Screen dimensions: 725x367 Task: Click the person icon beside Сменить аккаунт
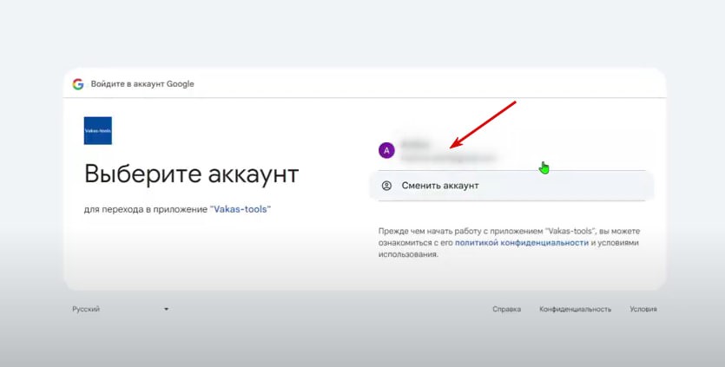click(x=386, y=186)
